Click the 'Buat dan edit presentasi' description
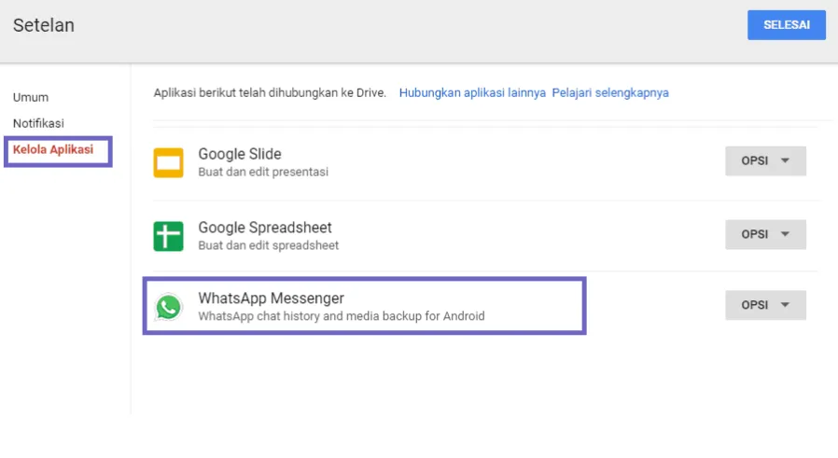Viewport: 838px width, 458px height. pos(263,172)
